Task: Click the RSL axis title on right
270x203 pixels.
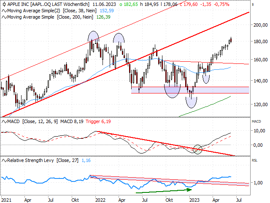Action: click(255, 160)
